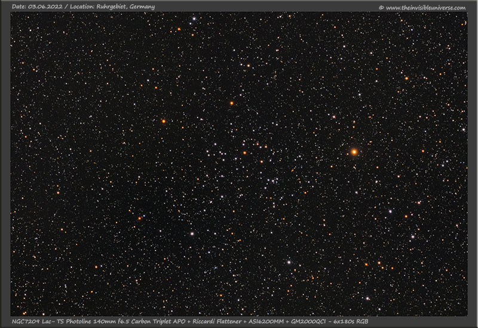Click the bright white star at top edge
478x328 pixels.
pyautogui.click(x=194, y=18)
